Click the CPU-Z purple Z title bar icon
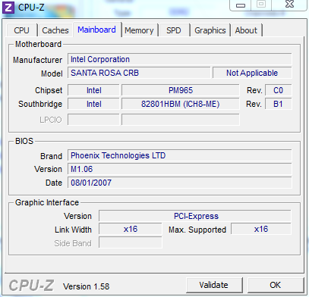 click(8, 8)
